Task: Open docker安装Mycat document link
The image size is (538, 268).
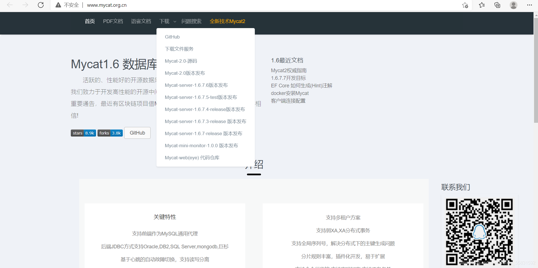Action: (290, 93)
